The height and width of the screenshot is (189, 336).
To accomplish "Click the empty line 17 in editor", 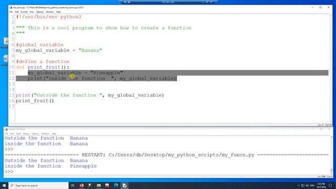I will pos(172,106).
